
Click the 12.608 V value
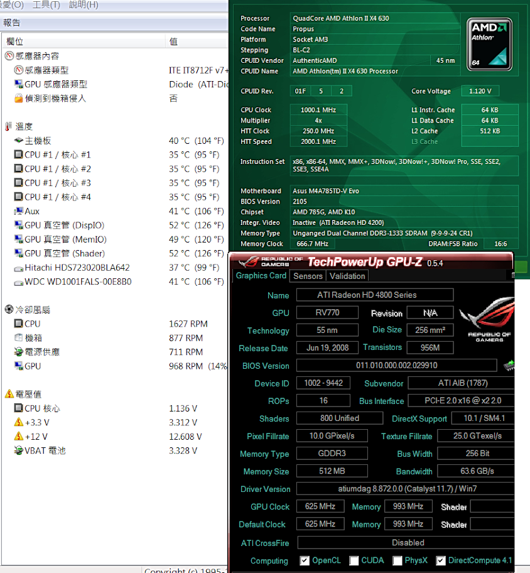coord(185,437)
